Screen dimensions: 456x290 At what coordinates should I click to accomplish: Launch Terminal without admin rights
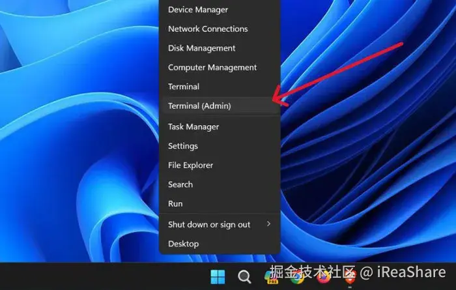click(x=220, y=87)
